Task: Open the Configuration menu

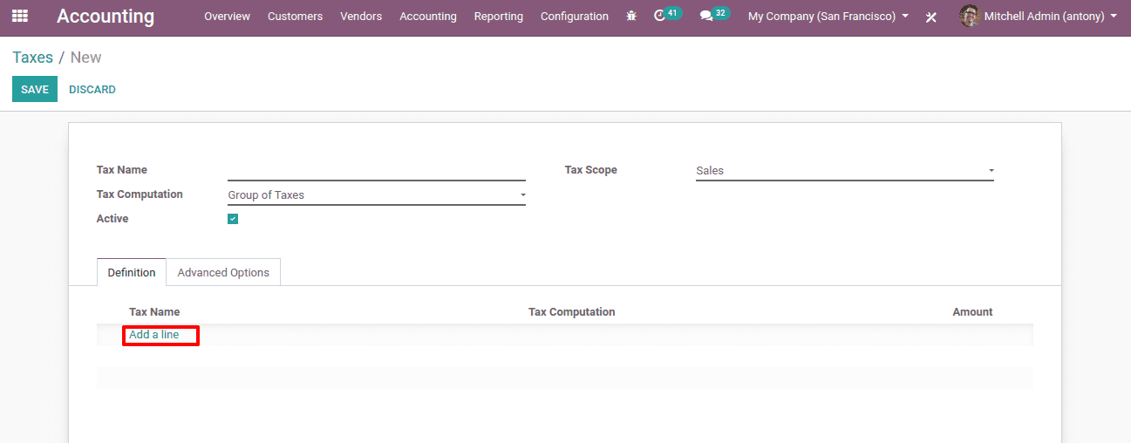Action: 575,16
